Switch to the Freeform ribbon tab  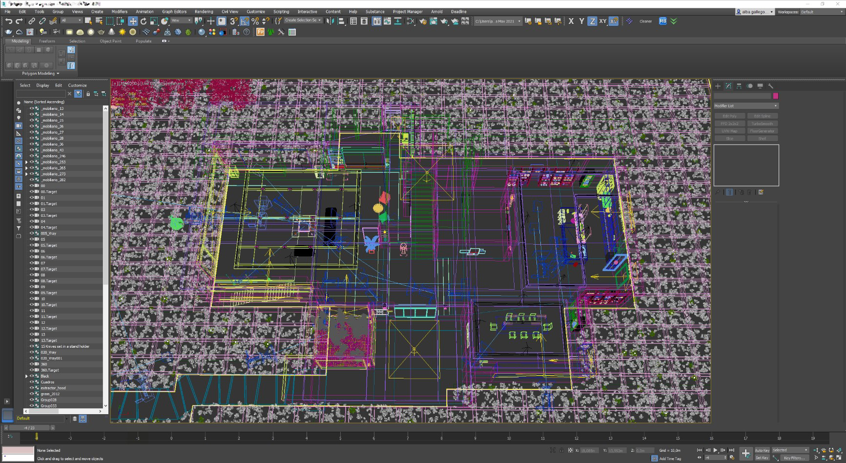tap(47, 41)
